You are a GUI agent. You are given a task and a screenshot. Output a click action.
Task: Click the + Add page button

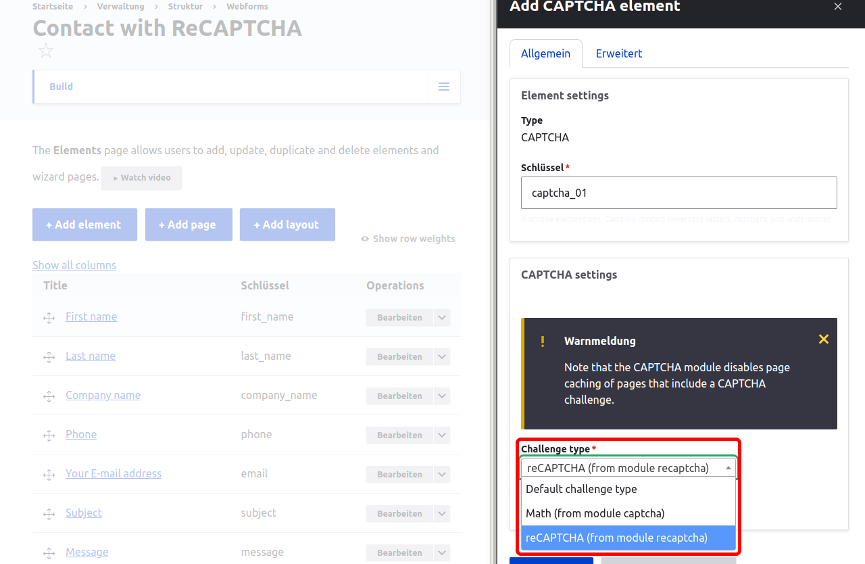(189, 225)
